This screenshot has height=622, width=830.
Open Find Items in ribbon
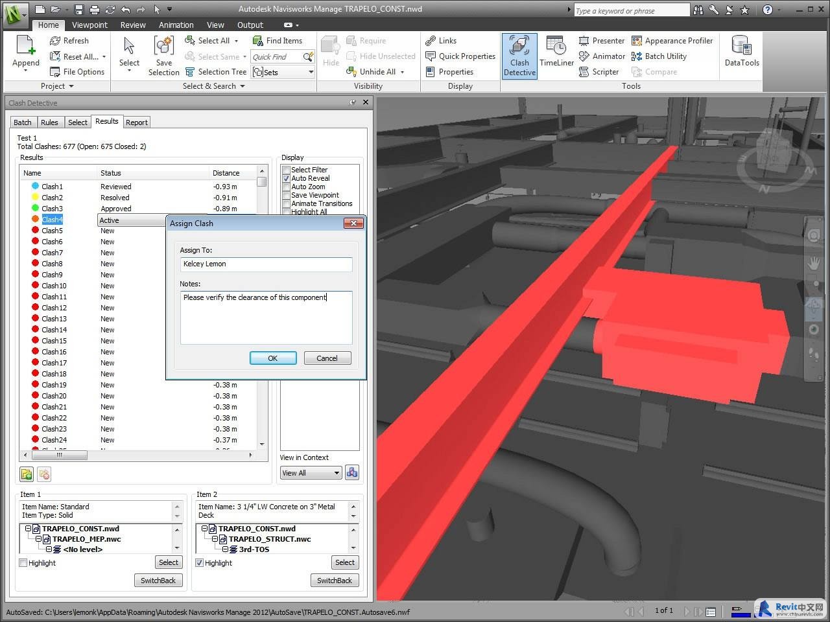point(278,41)
